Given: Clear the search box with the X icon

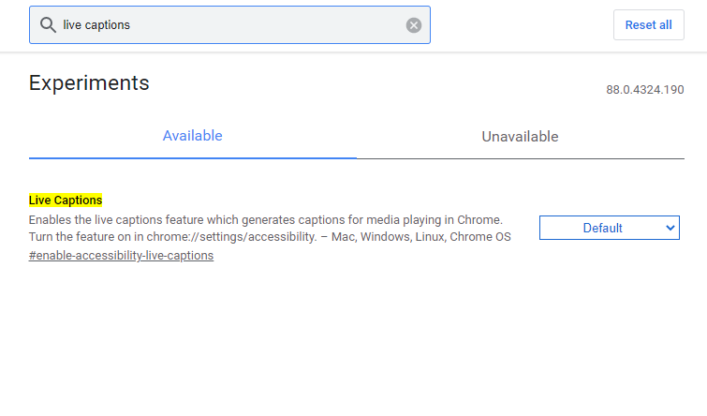Looking at the screenshot, I should 414,25.
